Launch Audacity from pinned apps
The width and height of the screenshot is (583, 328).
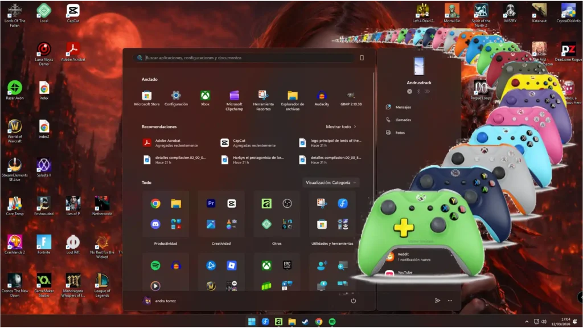point(322,99)
